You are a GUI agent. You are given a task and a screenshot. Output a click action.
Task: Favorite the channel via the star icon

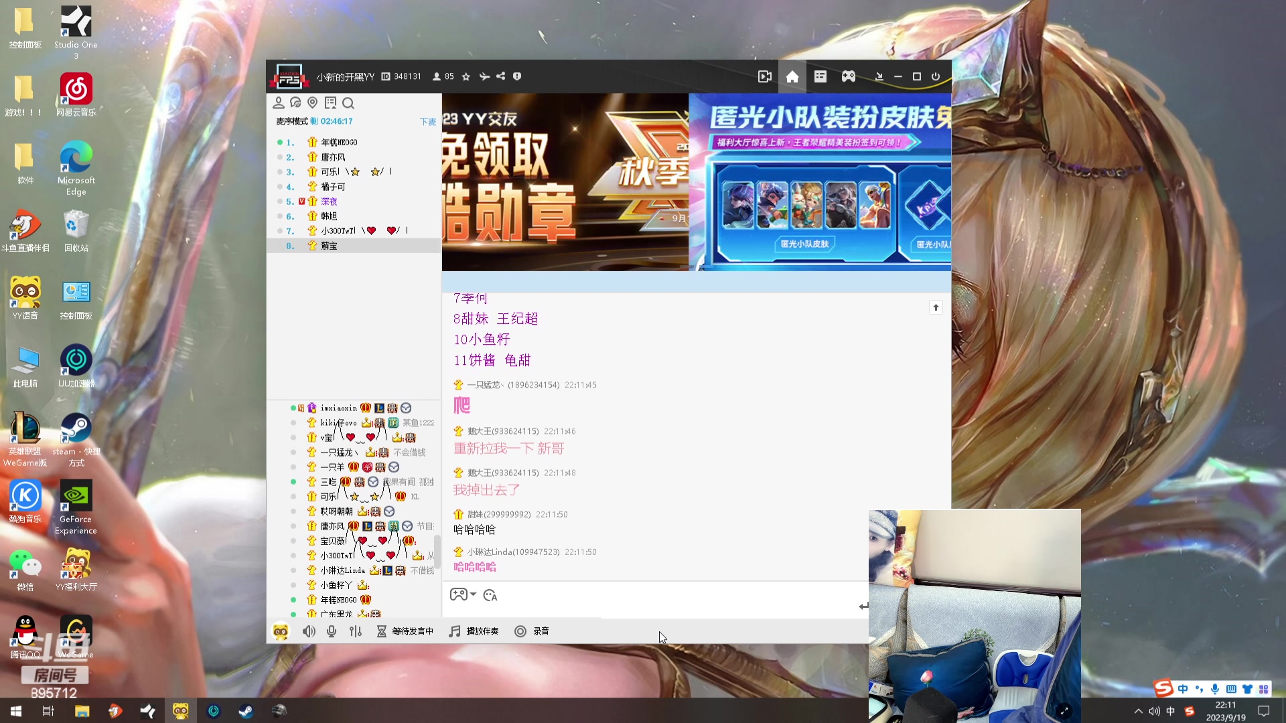[466, 76]
